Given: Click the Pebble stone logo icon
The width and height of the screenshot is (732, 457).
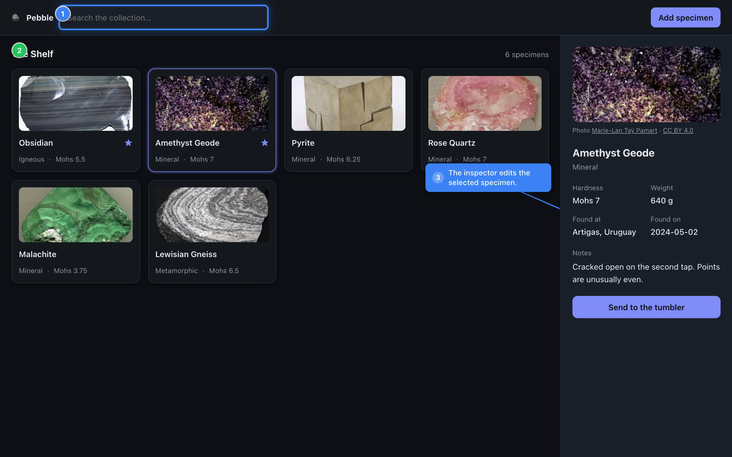Looking at the screenshot, I should [15, 17].
